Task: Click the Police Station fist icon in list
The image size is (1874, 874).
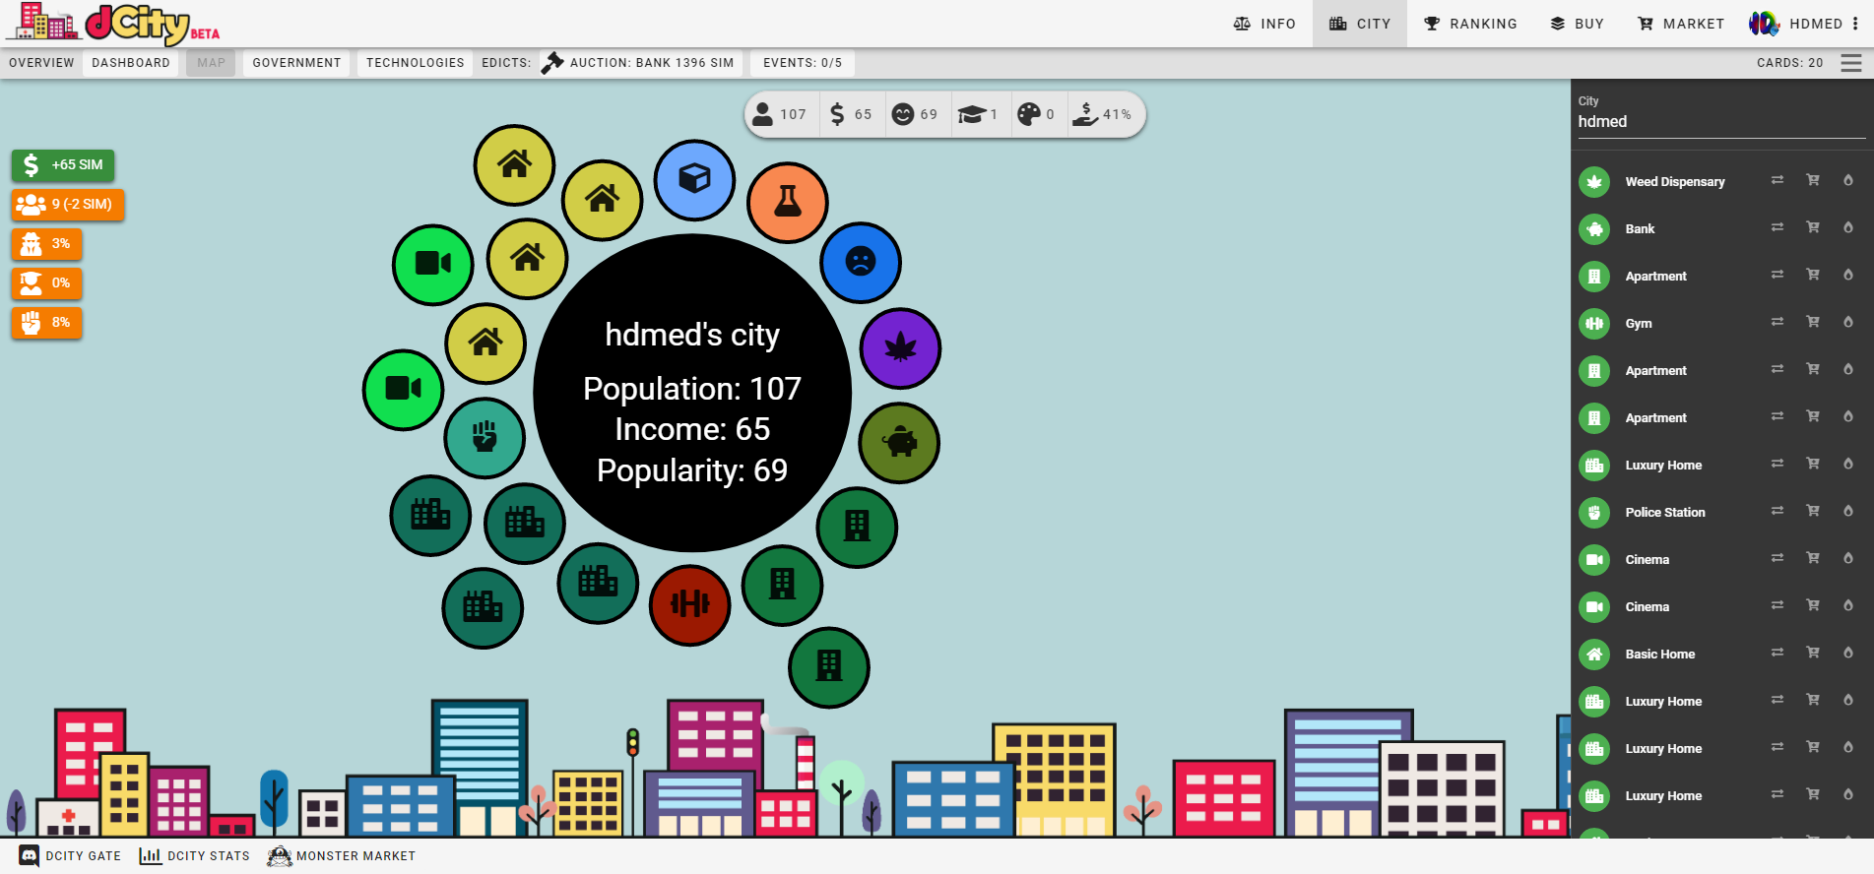Action: [x=1594, y=513]
